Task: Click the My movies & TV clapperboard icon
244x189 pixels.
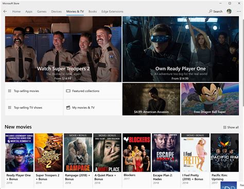Action: [x=68, y=108]
